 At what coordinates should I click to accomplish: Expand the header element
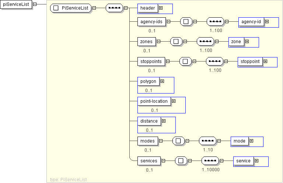click(x=161, y=8)
